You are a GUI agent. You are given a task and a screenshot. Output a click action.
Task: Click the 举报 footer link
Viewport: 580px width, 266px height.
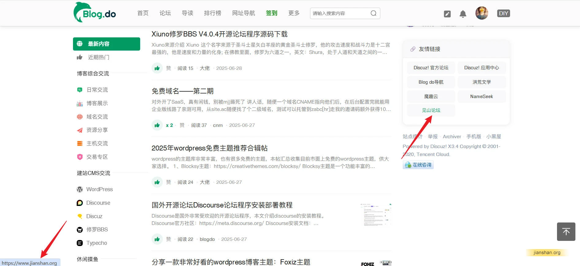point(433,137)
